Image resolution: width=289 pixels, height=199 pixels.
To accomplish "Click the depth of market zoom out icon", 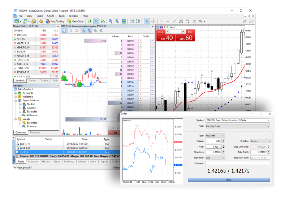I will pos(101,31).
